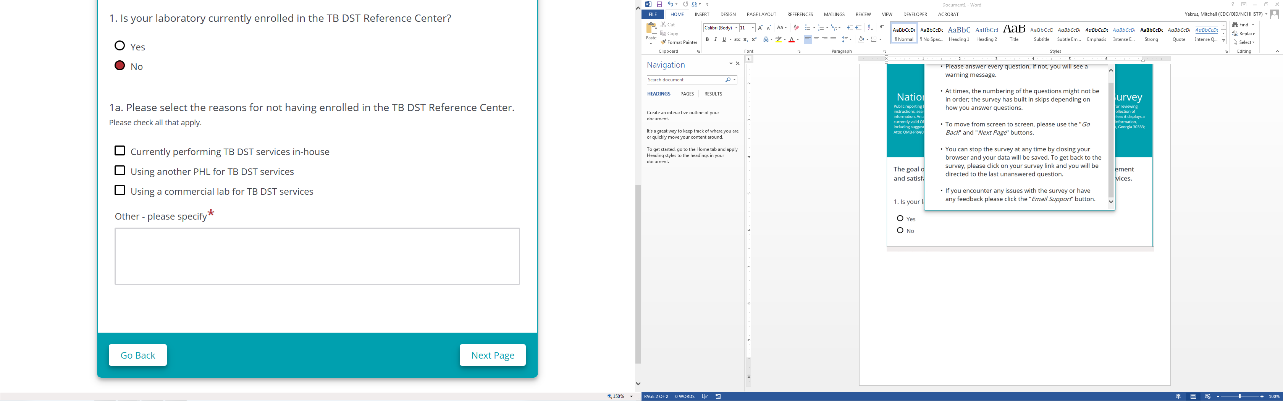The width and height of the screenshot is (1283, 401).
Task: Apply the Heading 1 style
Action: [959, 33]
